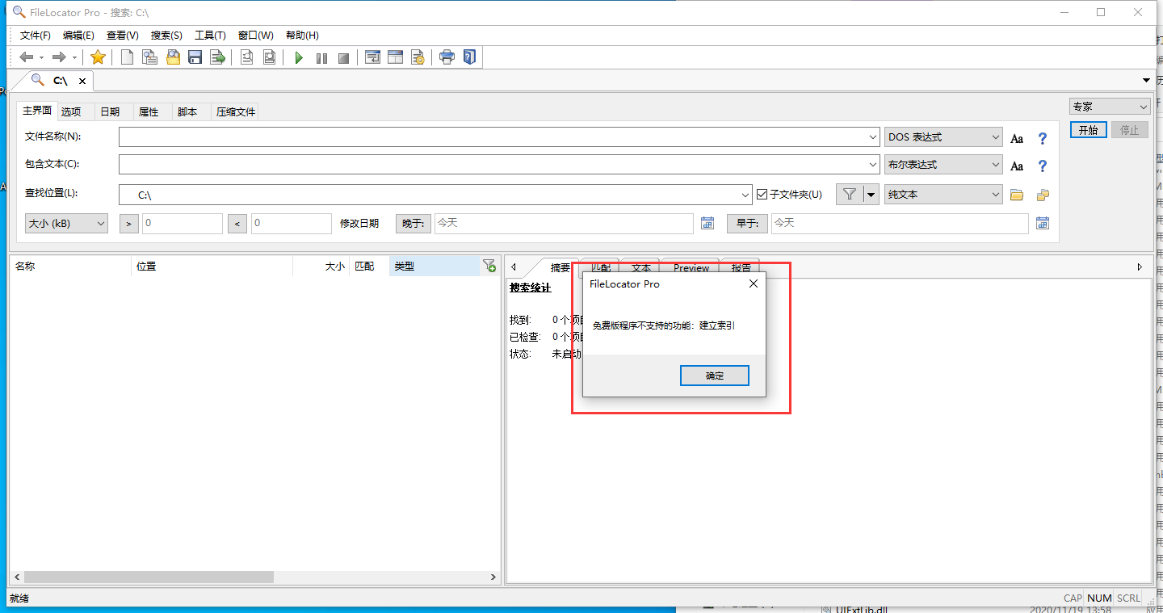This screenshot has height=613, width=1163.
Task: Create a new search with blank page icon
Action: click(127, 57)
